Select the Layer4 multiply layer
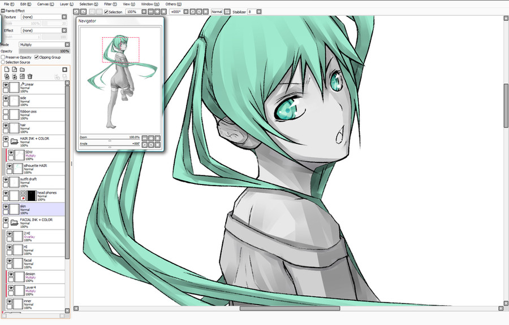 pyautogui.click(x=36, y=291)
